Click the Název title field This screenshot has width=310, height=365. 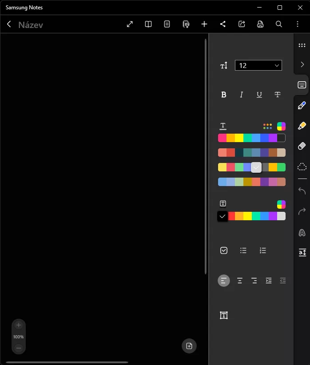coord(31,25)
